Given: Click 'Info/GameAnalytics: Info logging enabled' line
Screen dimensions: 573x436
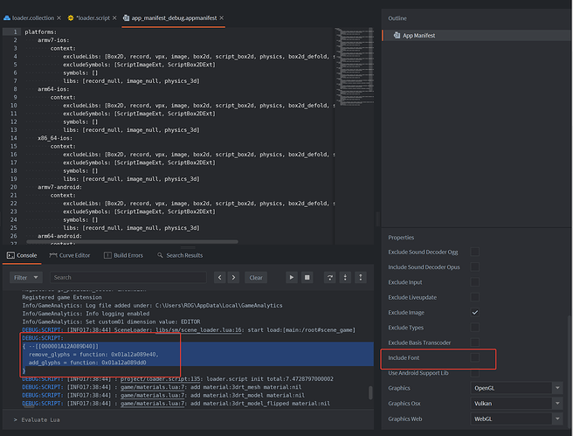Looking at the screenshot, I should pyautogui.click(x=86, y=314).
